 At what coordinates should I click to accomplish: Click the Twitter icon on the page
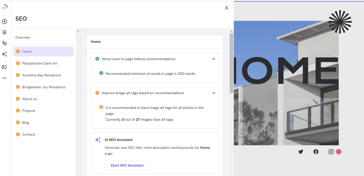point(301,152)
